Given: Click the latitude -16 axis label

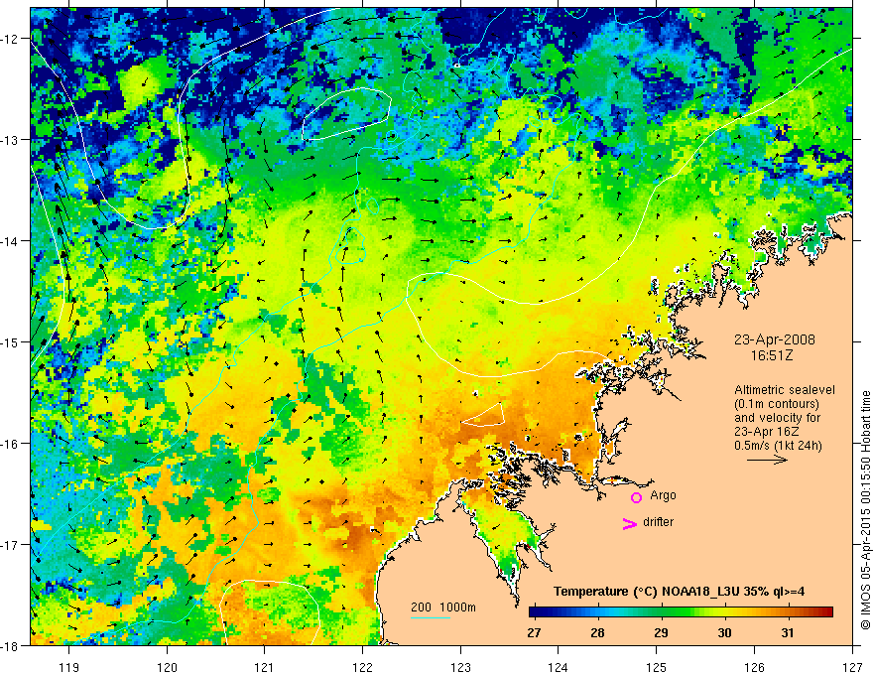Looking at the screenshot, I should [10, 444].
